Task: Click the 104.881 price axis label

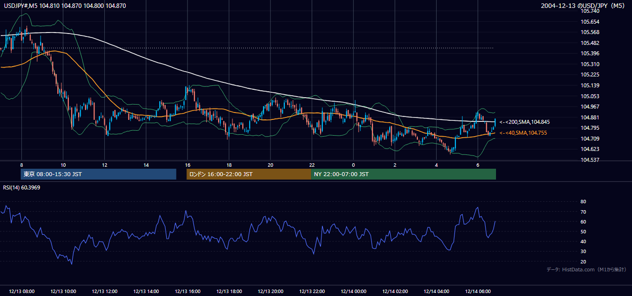Action: coord(589,117)
